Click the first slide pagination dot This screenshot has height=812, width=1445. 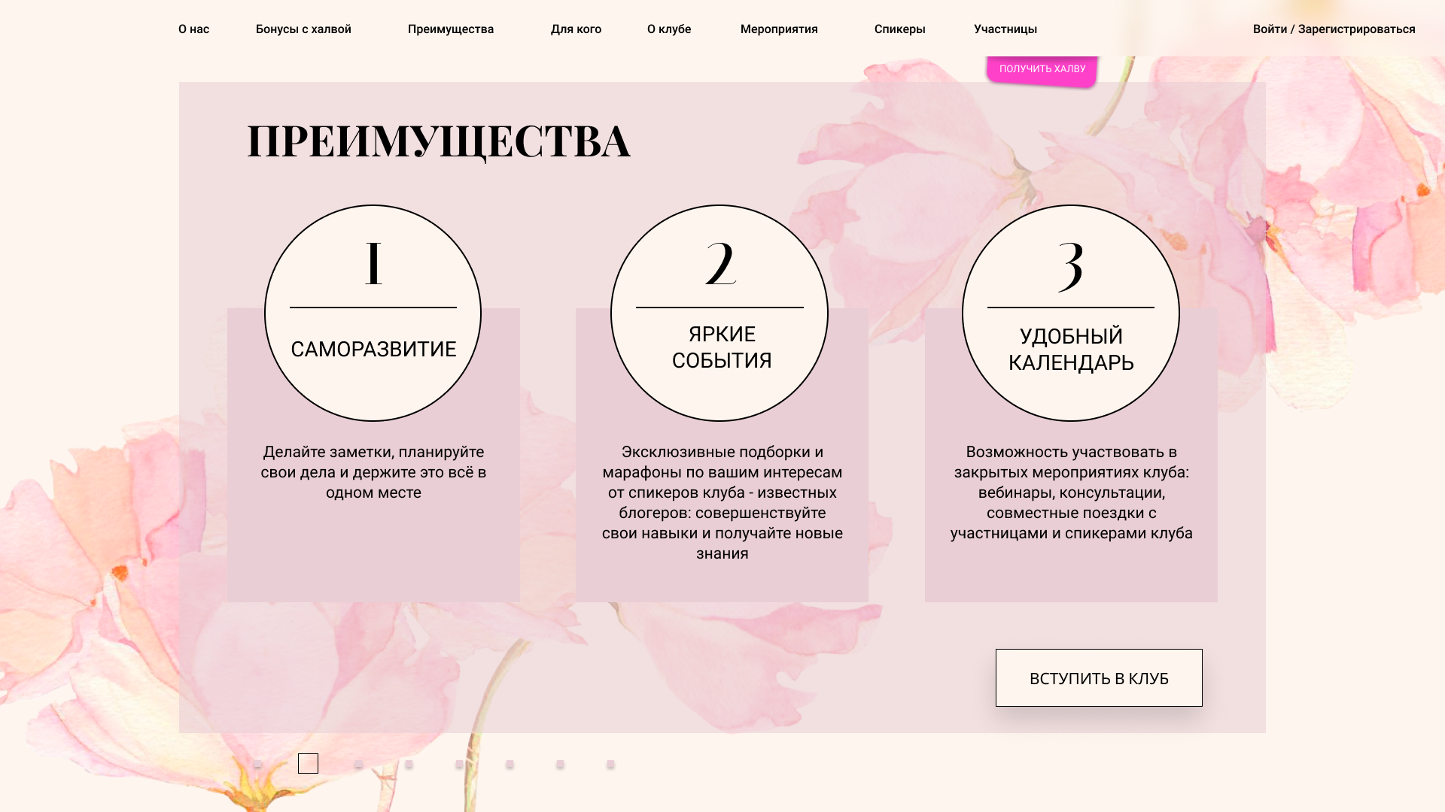(257, 764)
